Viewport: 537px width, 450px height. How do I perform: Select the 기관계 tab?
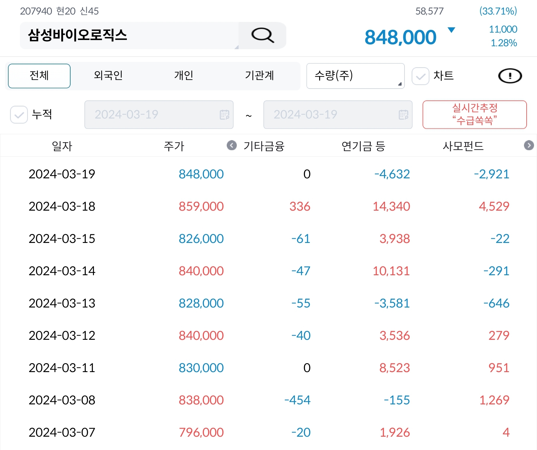point(259,76)
